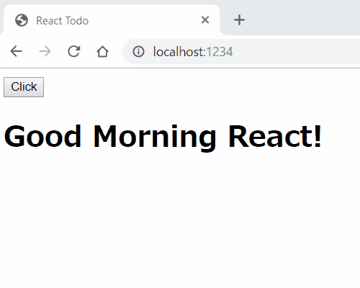Image resolution: width=360 pixels, height=288 pixels.
Task: Select the React Todo tab
Action: 112,20
